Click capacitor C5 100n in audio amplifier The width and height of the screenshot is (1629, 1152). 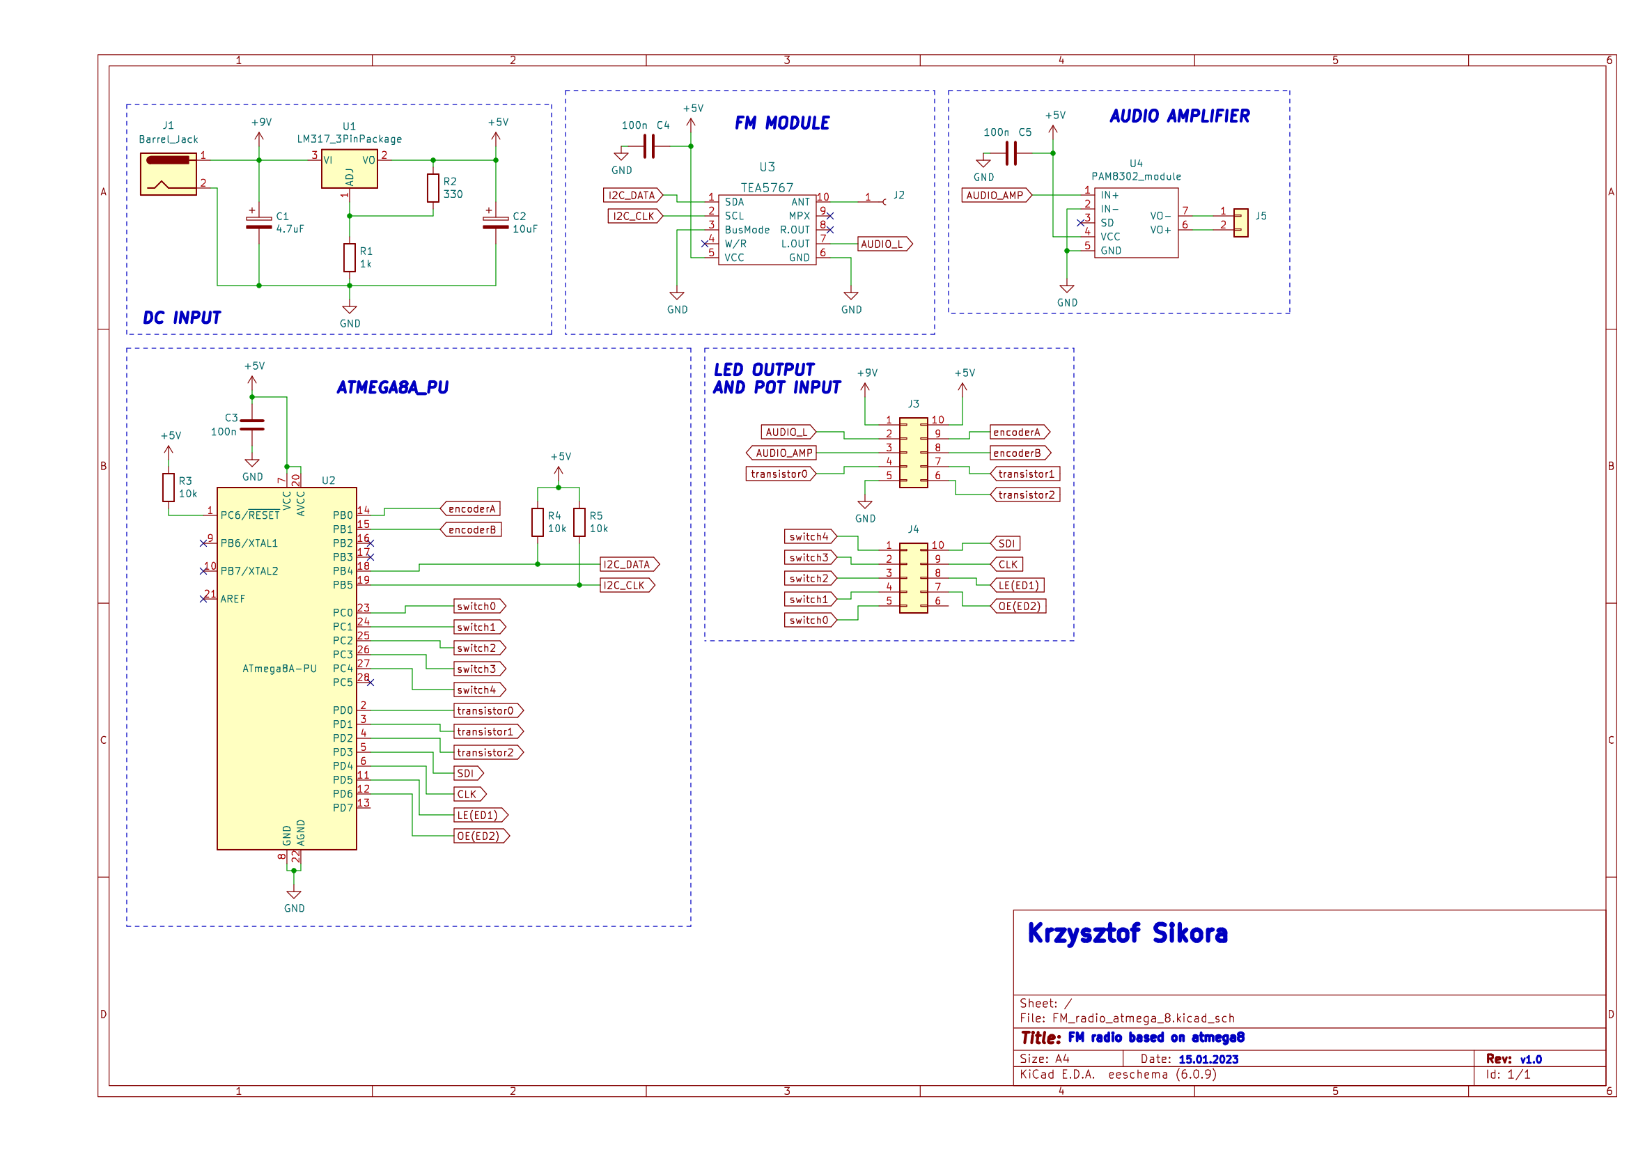(x=1011, y=153)
